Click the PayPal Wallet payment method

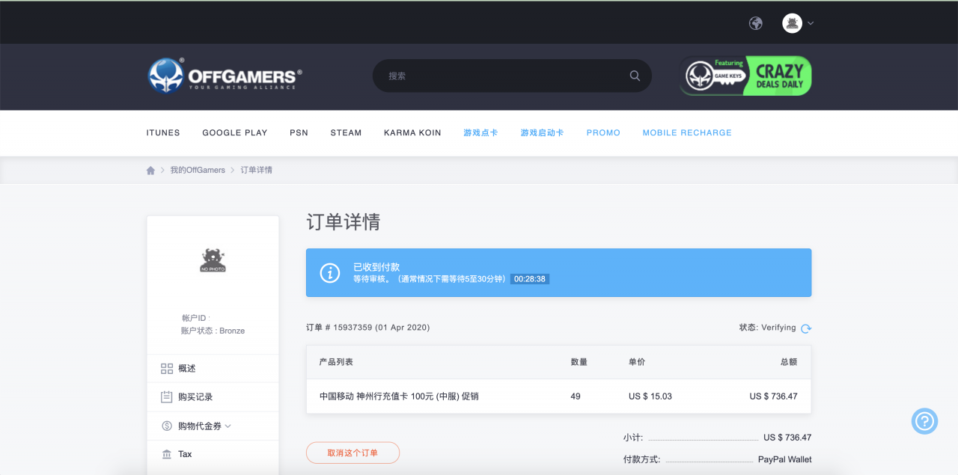pyautogui.click(x=784, y=459)
